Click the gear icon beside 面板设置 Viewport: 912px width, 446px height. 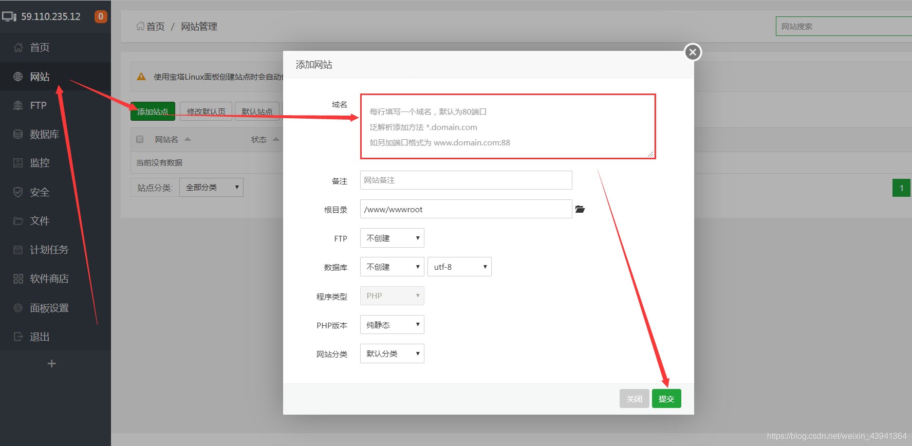18,308
